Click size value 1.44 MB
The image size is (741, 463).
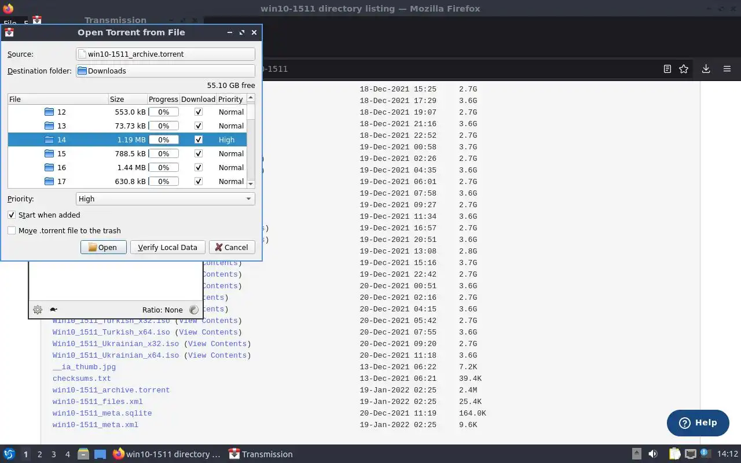(x=131, y=167)
